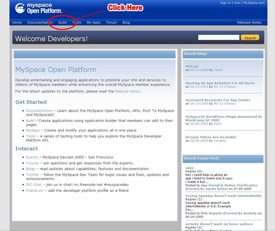Open Tools in the navigation bar
The height and width of the screenshot is (231, 275).
tap(77, 23)
